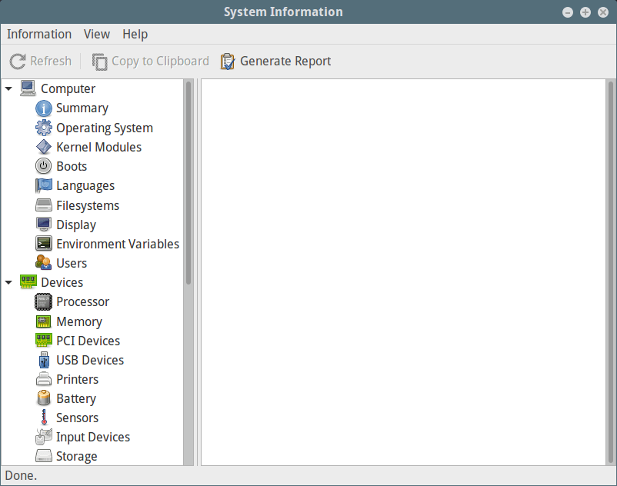Image resolution: width=617 pixels, height=486 pixels.
Task: Click the Storage drive icon
Action: tap(43, 456)
